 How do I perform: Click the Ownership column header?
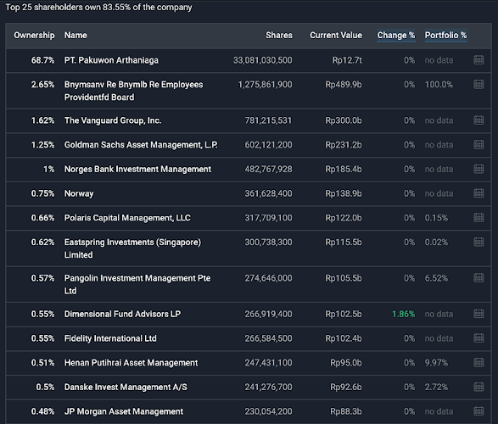[x=34, y=36]
